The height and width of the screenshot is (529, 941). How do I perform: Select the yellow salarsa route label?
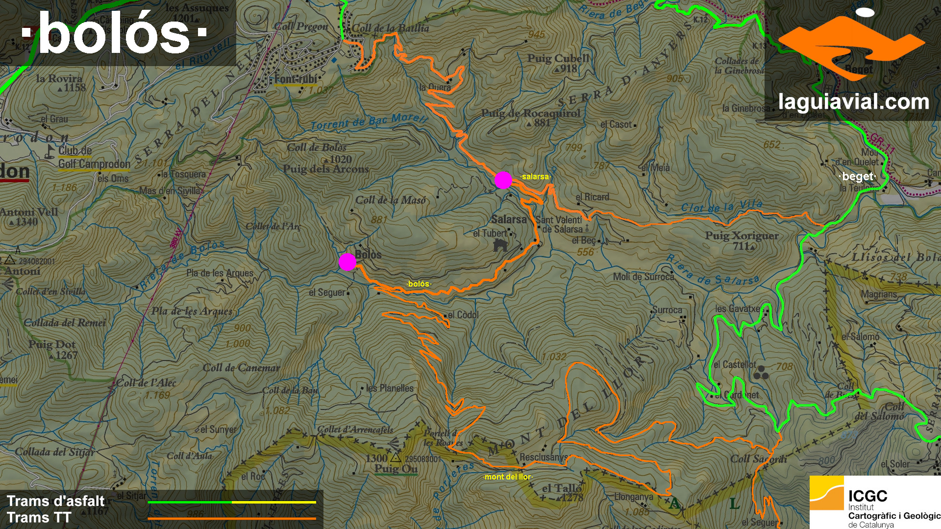[535, 176]
